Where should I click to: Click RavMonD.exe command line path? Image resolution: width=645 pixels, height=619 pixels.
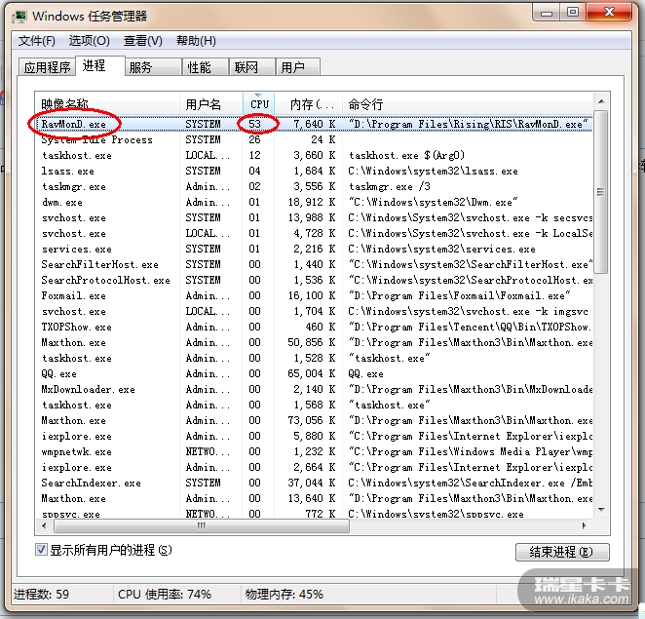click(468, 124)
